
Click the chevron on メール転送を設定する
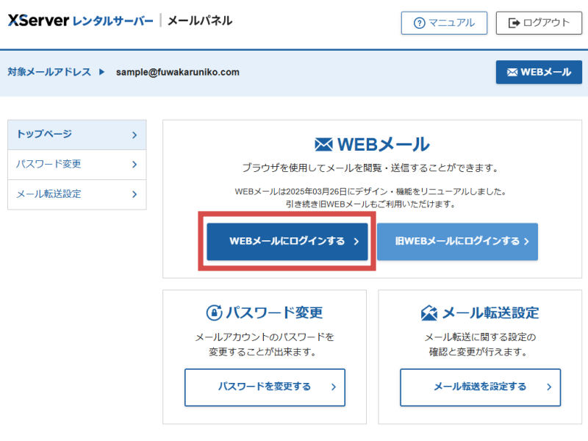(x=549, y=387)
